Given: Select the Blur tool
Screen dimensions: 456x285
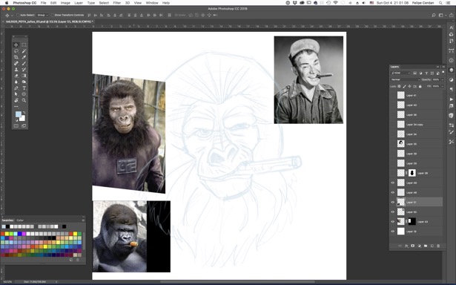Looking at the screenshot, I should click(16, 82).
